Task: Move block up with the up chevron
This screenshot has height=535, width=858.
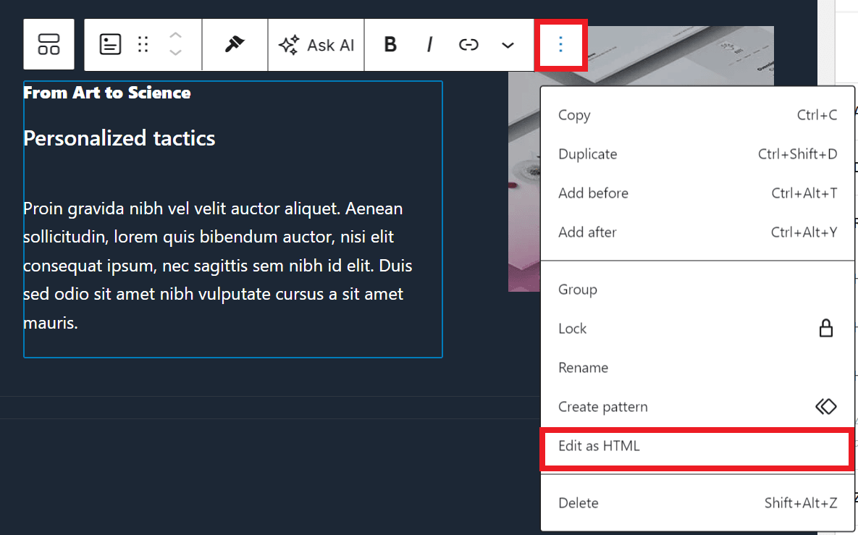Action: 175,35
